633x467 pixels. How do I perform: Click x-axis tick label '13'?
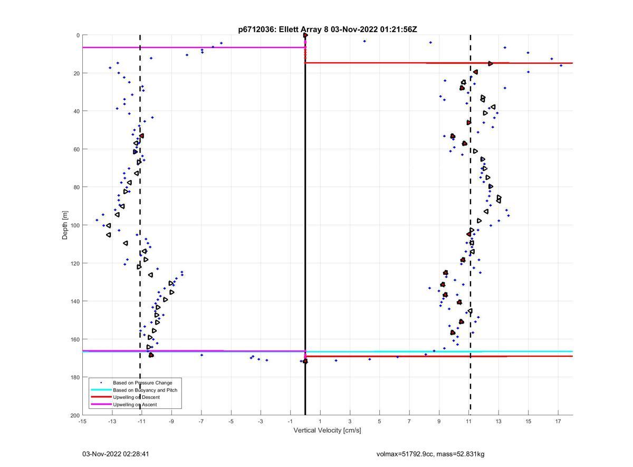click(498, 421)
